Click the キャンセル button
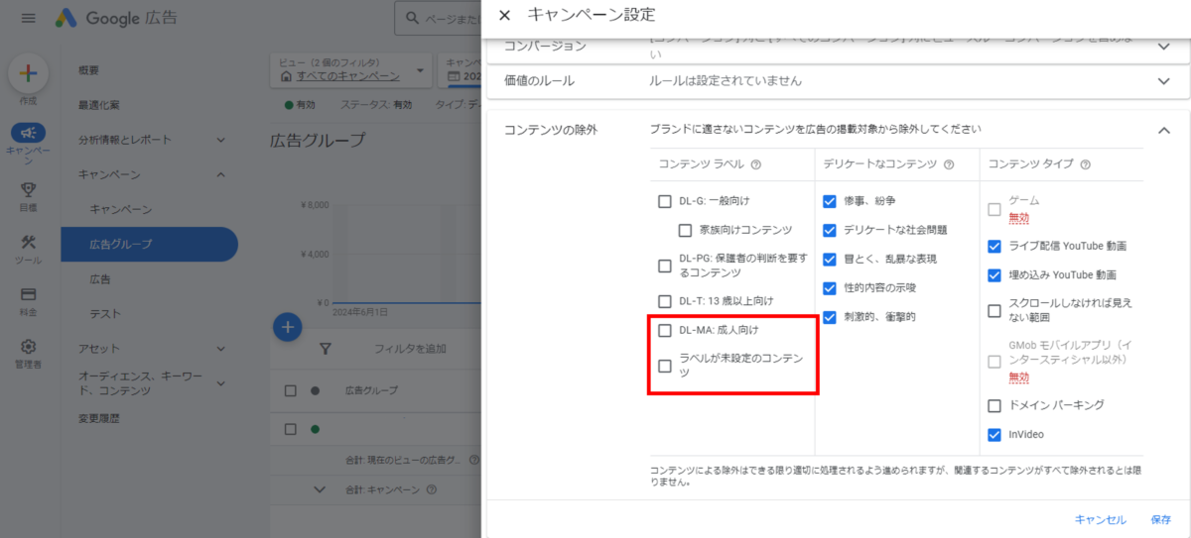Viewport: 1191px width, 538px height. pos(1100,519)
